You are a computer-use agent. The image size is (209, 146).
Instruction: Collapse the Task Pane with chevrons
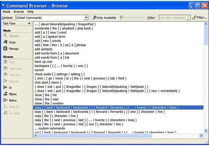pyautogui.click(x=29, y=24)
